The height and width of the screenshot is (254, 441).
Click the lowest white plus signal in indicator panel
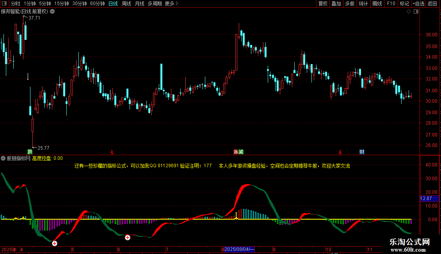tap(55, 243)
